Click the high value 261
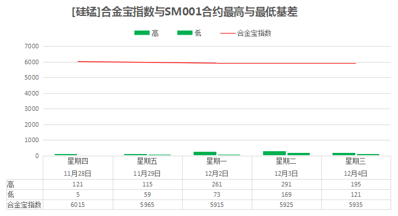This screenshot has height=216, width=398. [x=217, y=184]
